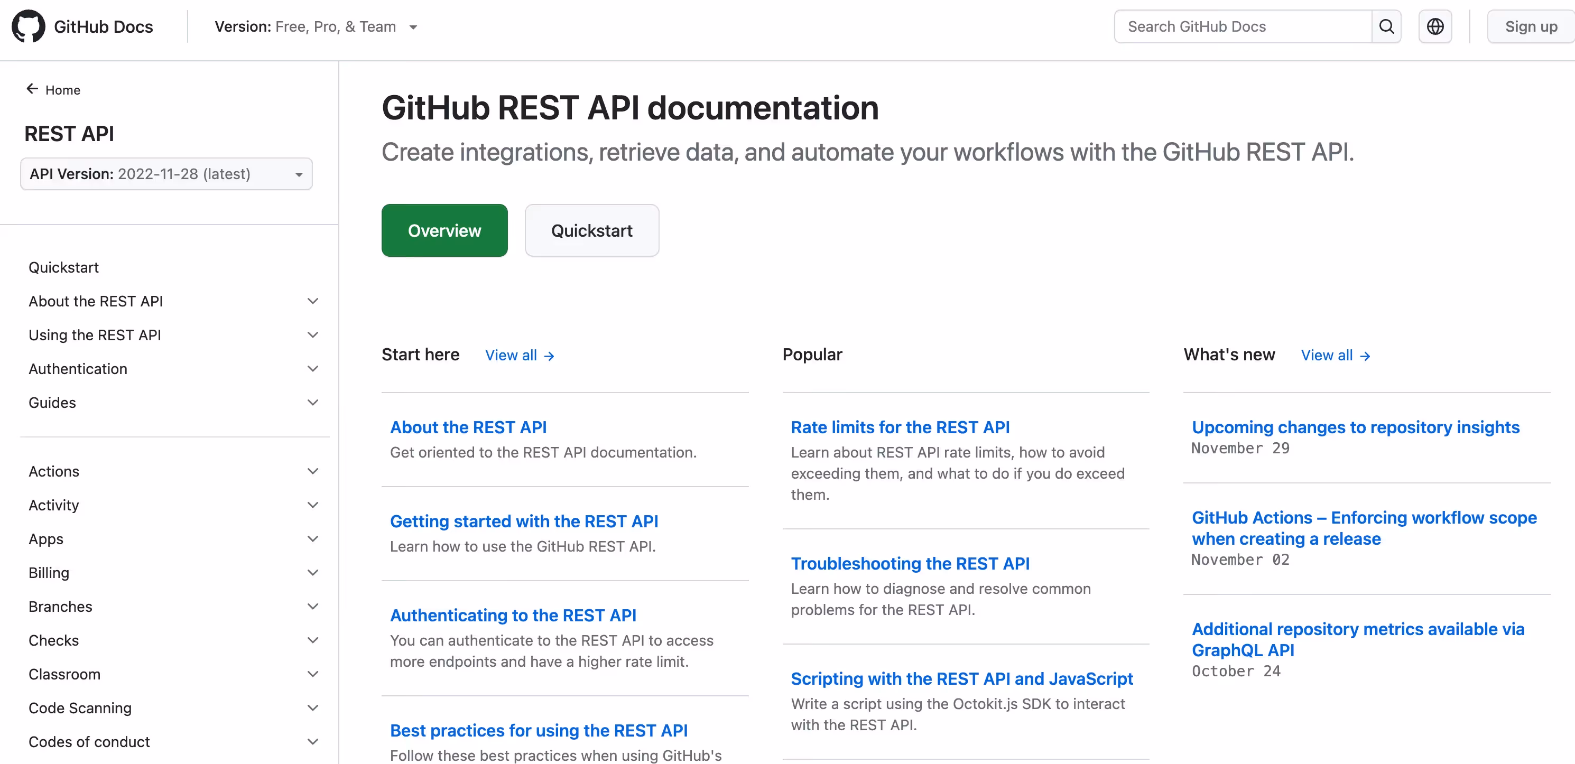
Task: Select Actions in the sidebar
Action: [54, 471]
